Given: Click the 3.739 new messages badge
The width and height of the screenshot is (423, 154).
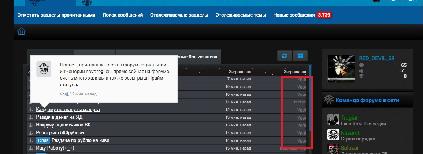Looking at the screenshot, I should coord(324,15).
